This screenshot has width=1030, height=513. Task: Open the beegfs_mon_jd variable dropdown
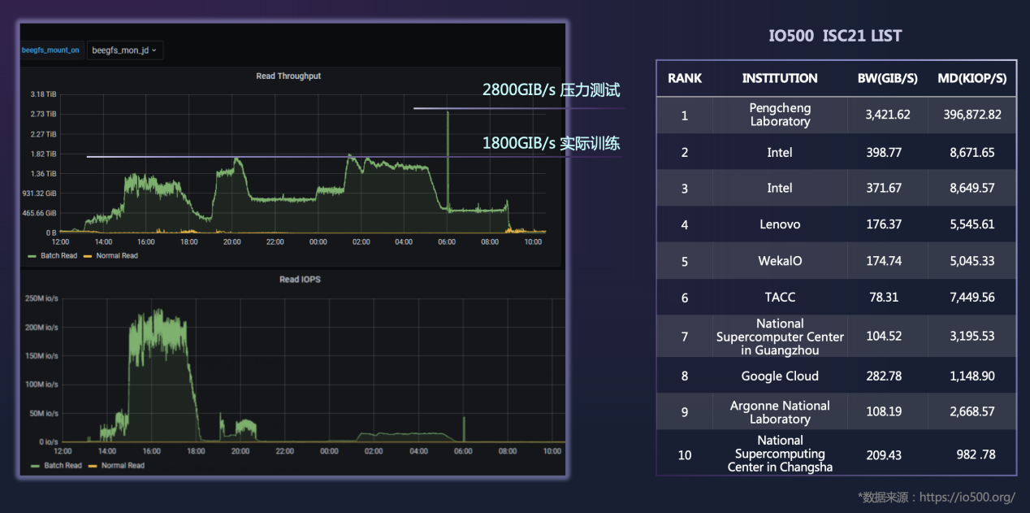pos(125,50)
